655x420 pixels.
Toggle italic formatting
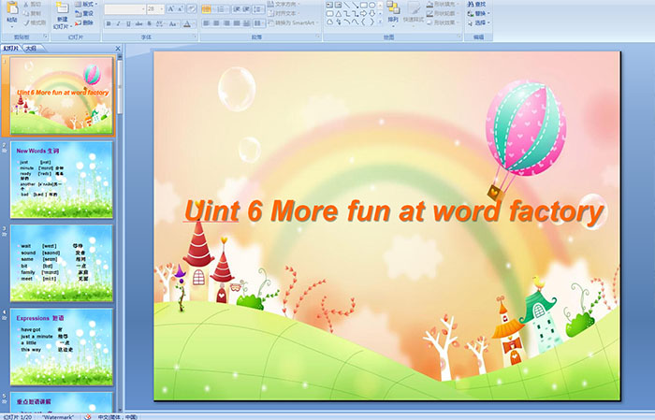(118, 23)
